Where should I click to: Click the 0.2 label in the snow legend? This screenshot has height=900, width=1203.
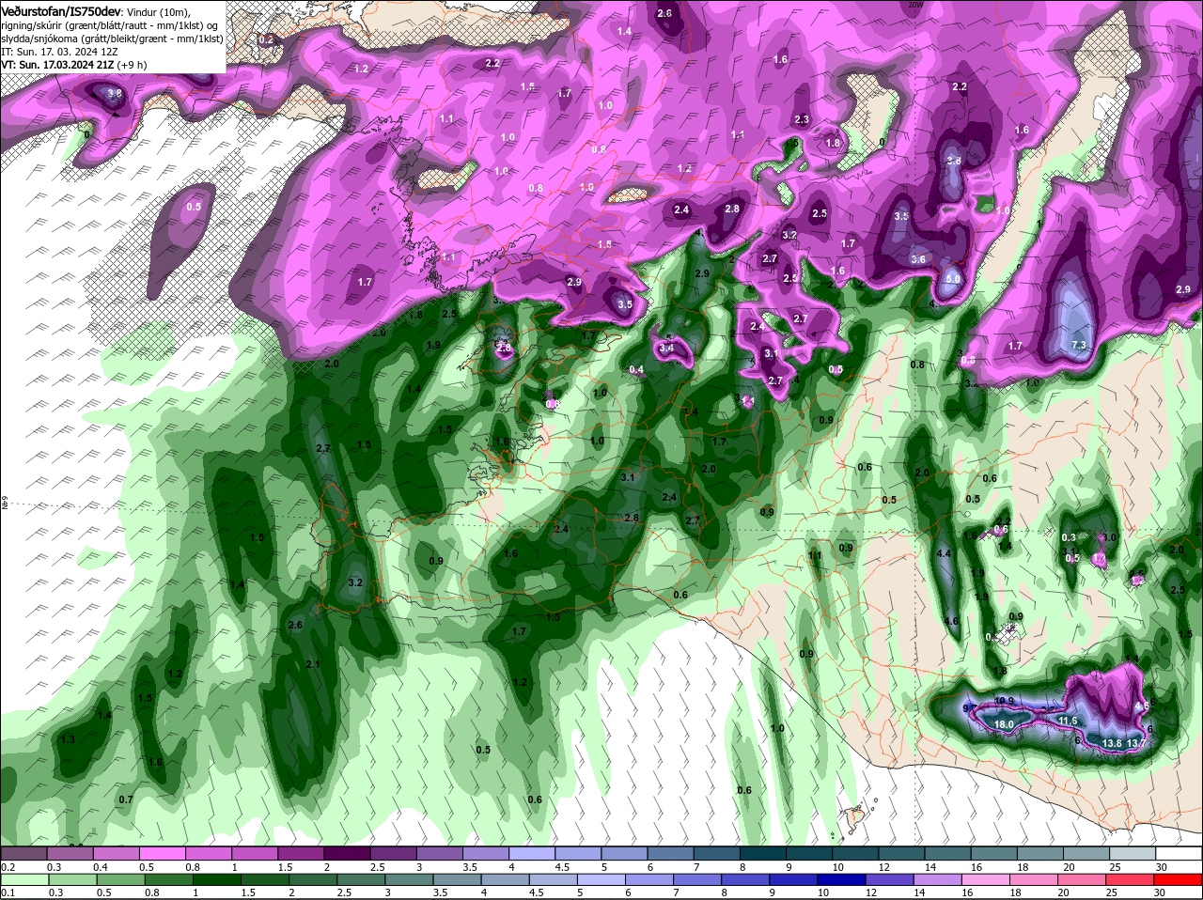pyautogui.click(x=8, y=866)
